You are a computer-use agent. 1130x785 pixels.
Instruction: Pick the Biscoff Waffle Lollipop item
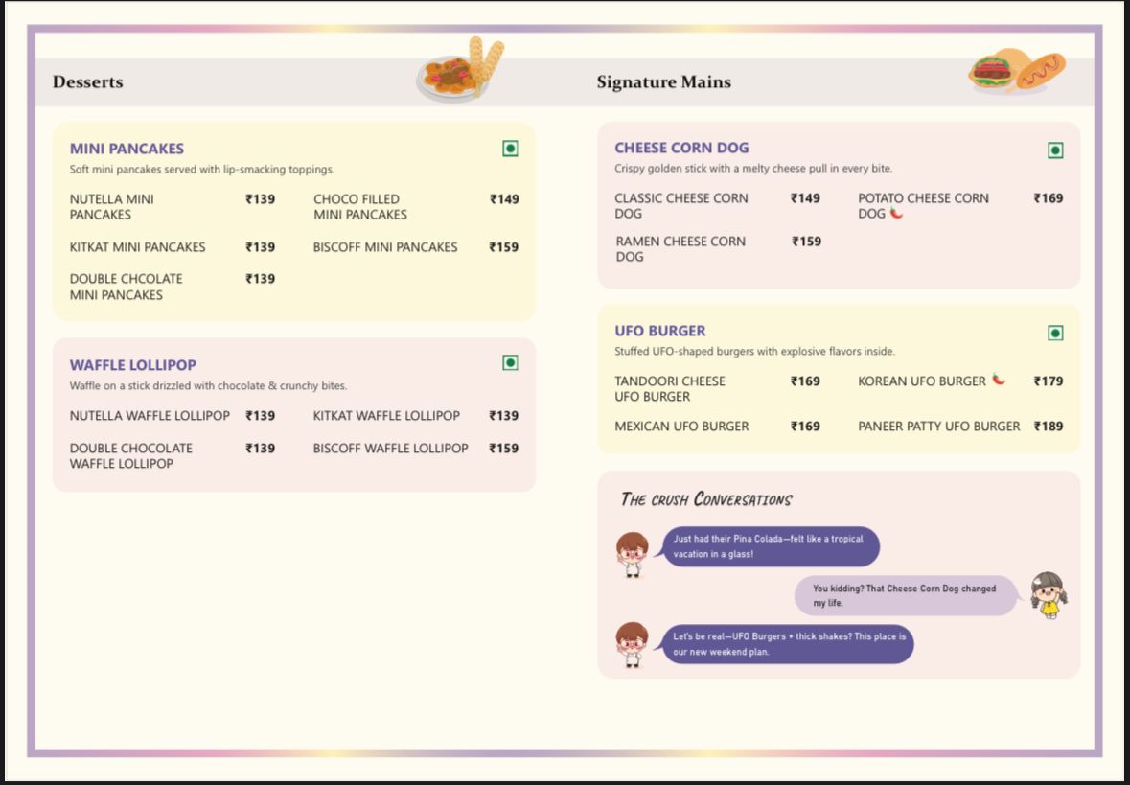pyautogui.click(x=390, y=448)
